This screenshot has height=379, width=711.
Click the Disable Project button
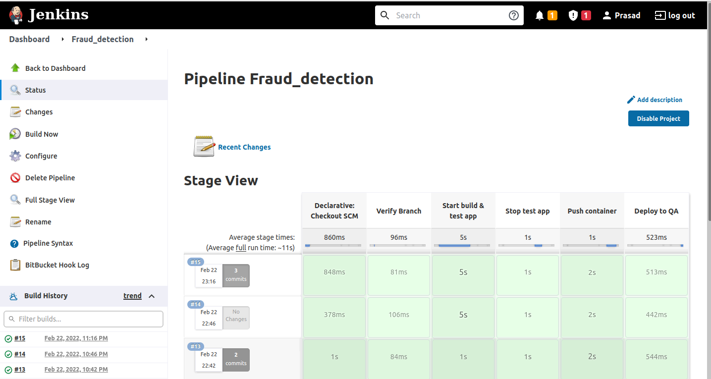point(658,118)
